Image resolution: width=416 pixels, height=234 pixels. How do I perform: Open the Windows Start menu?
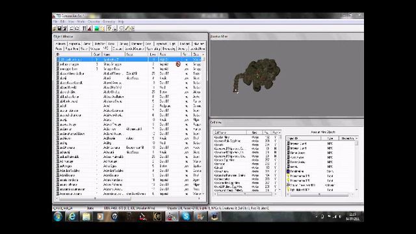(x=58, y=216)
